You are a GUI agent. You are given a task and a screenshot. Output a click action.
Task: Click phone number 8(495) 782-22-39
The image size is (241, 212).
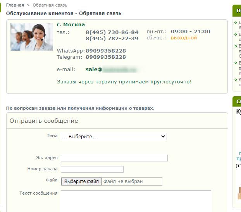[112, 38]
